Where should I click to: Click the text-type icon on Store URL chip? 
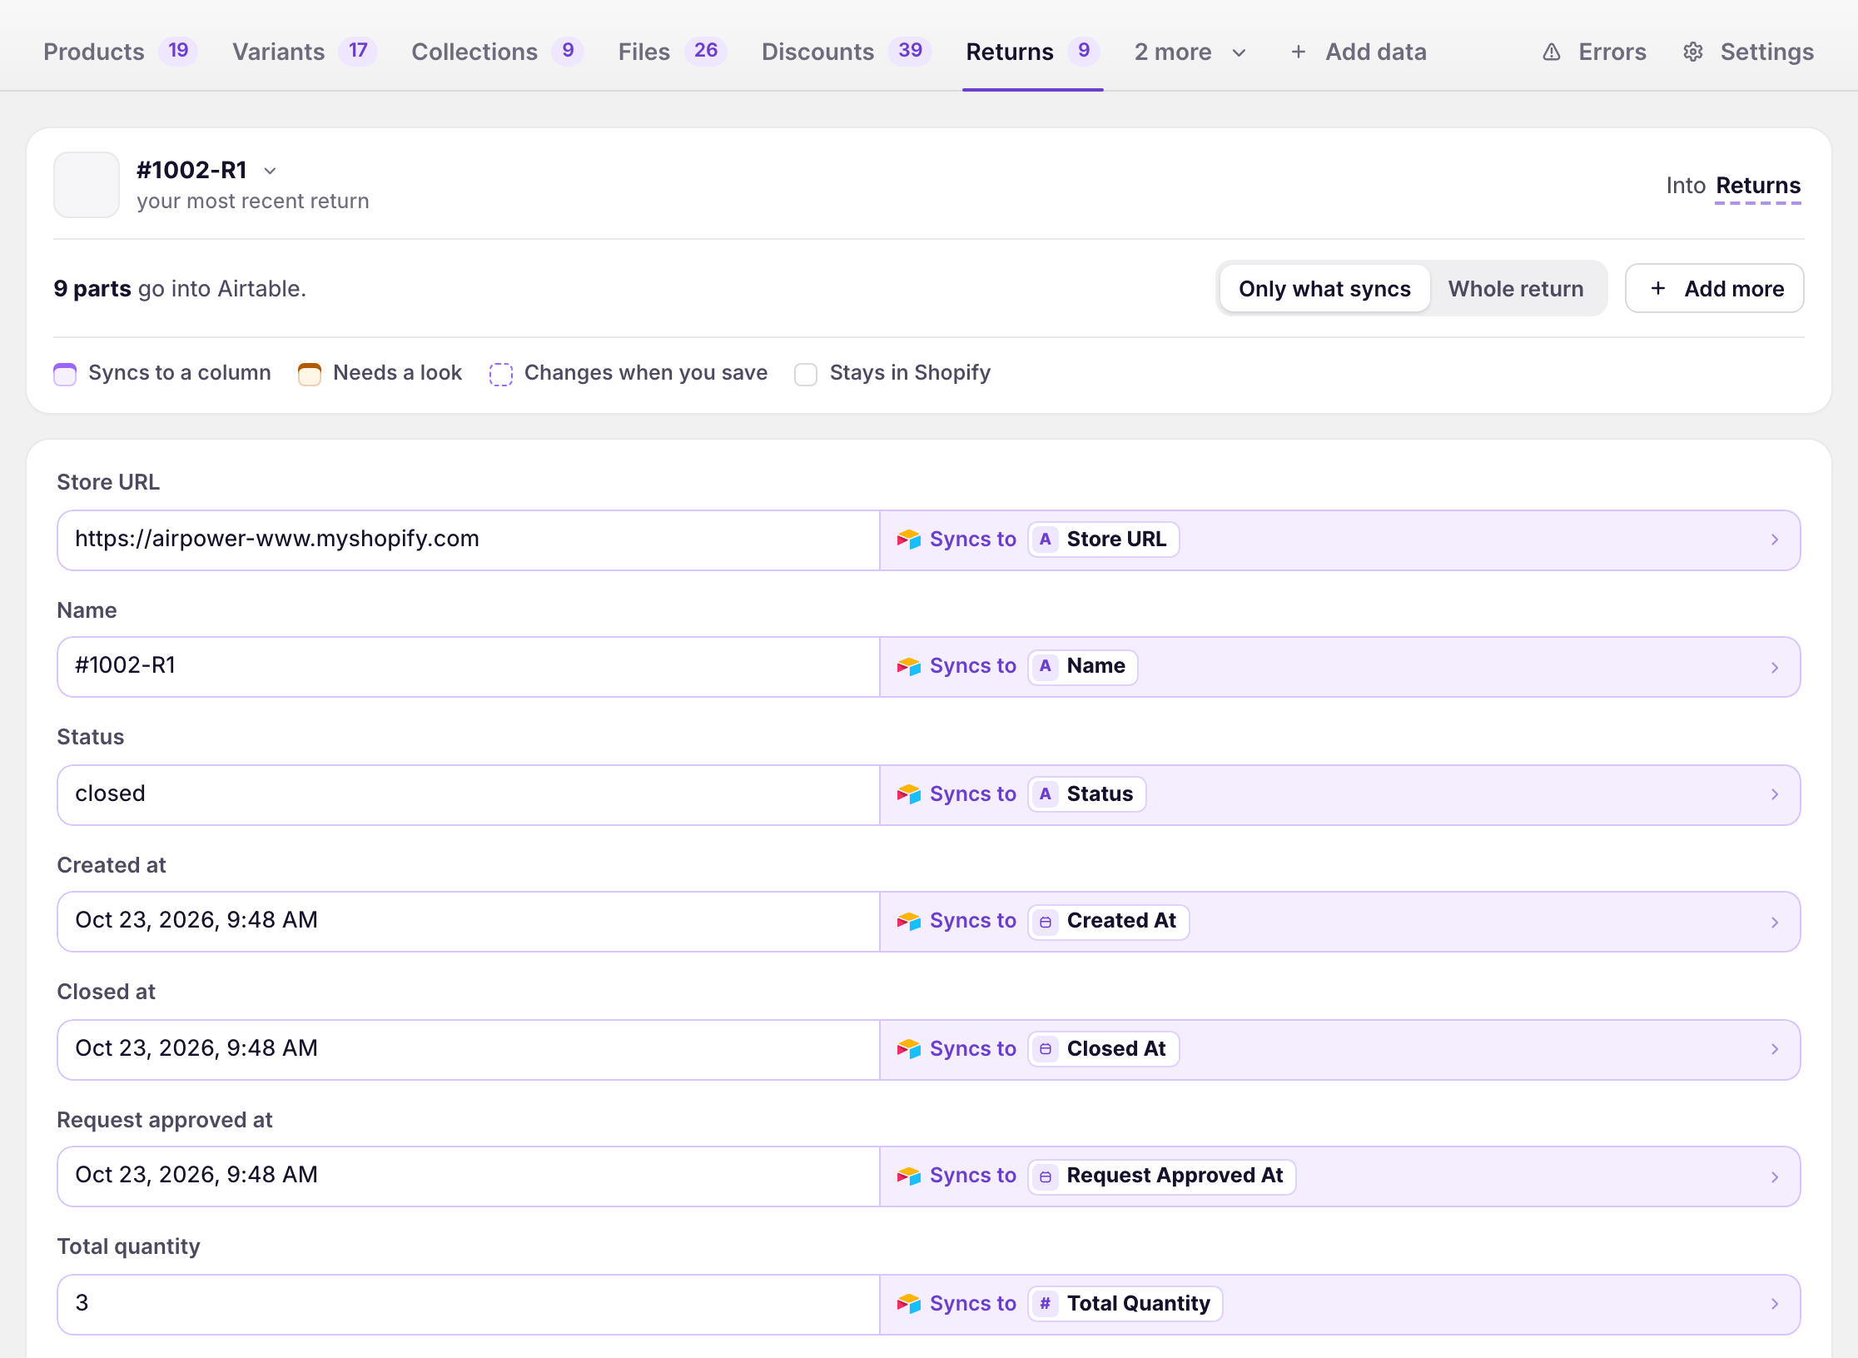[x=1045, y=540]
